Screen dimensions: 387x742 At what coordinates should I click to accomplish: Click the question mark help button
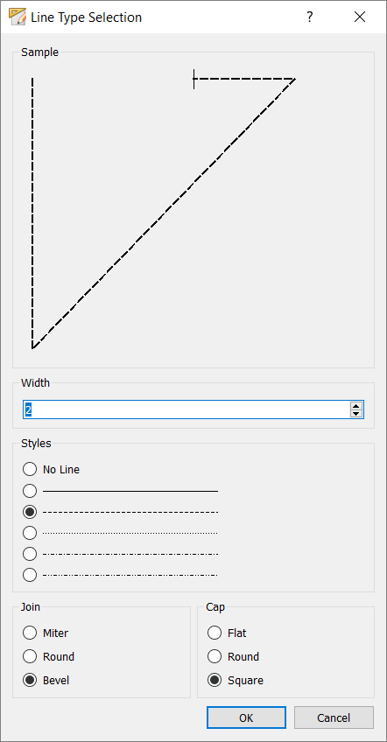(309, 17)
